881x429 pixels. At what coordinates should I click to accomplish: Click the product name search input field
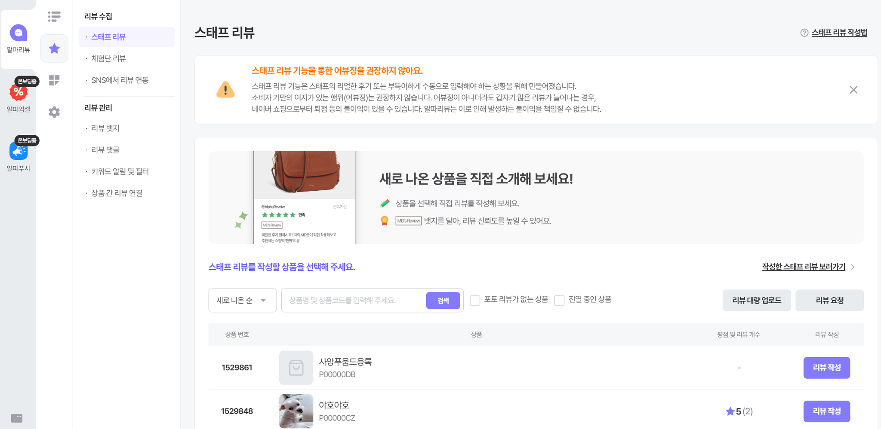click(x=354, y=300)
